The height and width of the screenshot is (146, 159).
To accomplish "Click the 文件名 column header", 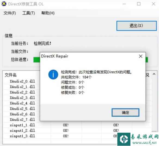I will click(x=11, y=75).
